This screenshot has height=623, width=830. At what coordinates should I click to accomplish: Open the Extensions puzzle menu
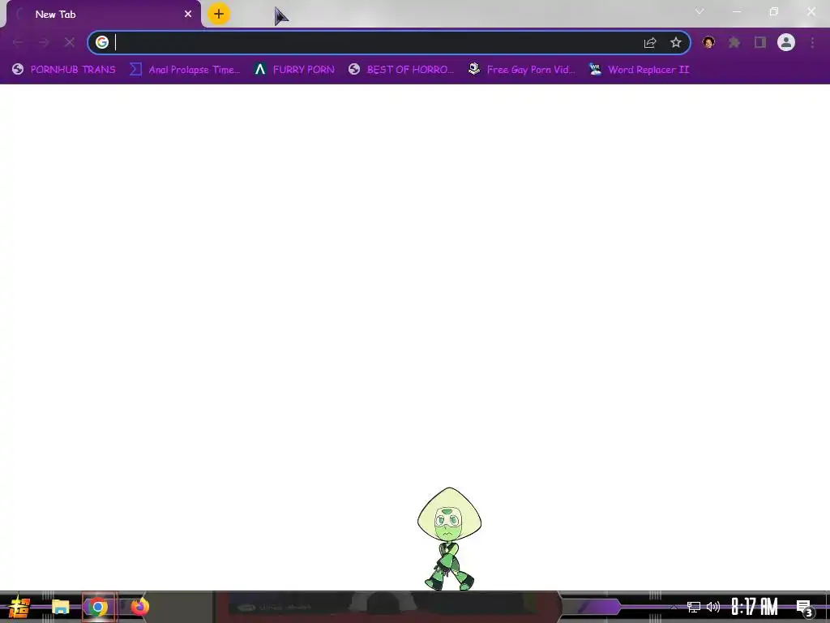click(734, 42)
